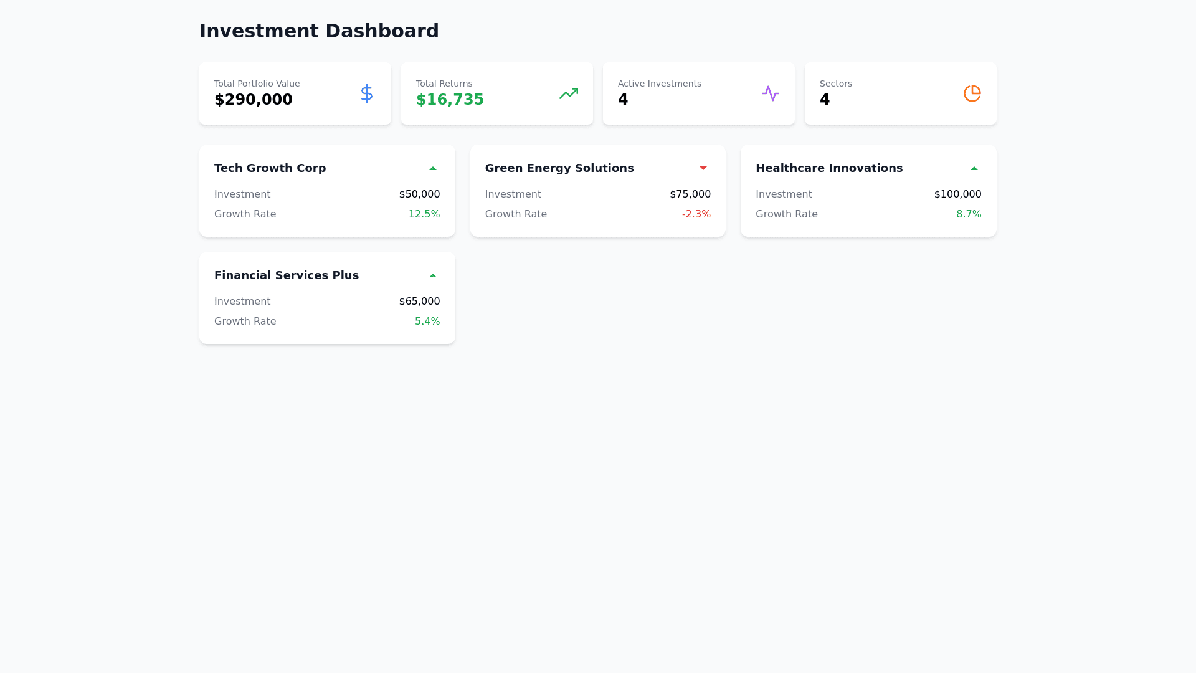Select the Healthcare Innovations heading
Screen dimensions: 1196x673
pos(828,168)
